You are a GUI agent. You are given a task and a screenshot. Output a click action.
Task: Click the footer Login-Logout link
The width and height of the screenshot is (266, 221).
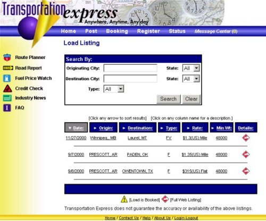(186, 218)
